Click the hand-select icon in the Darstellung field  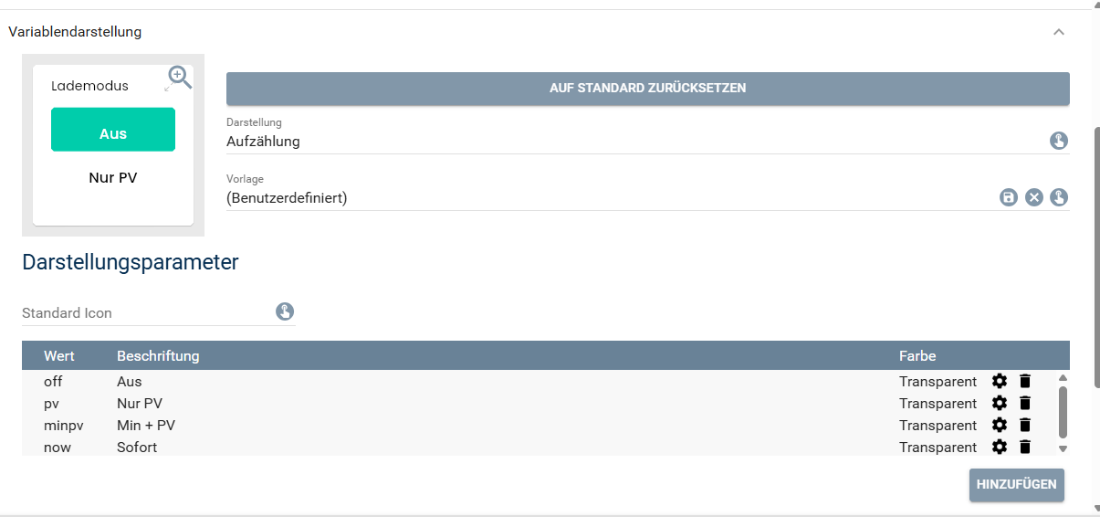(1058, 141)
